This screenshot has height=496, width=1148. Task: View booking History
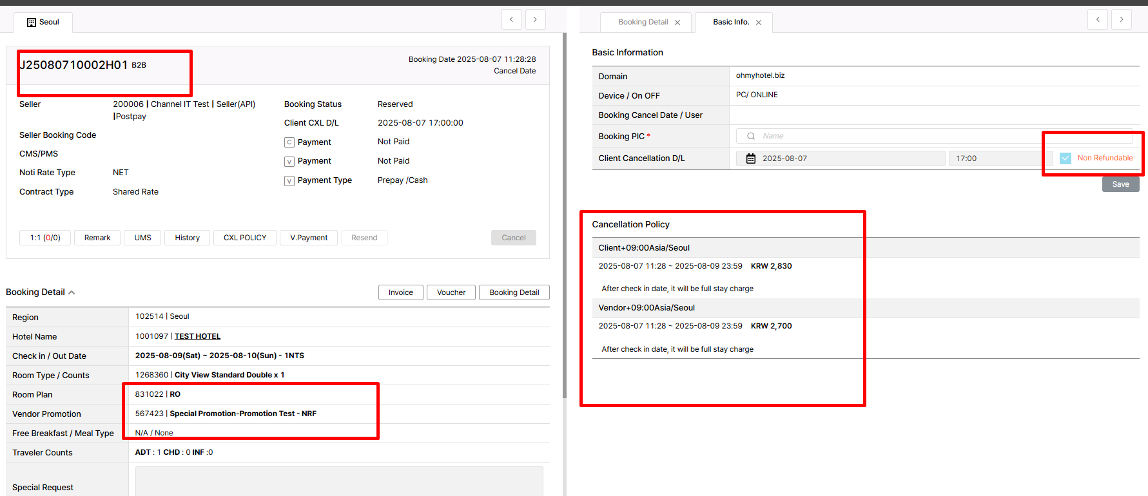tap(188, 238)
